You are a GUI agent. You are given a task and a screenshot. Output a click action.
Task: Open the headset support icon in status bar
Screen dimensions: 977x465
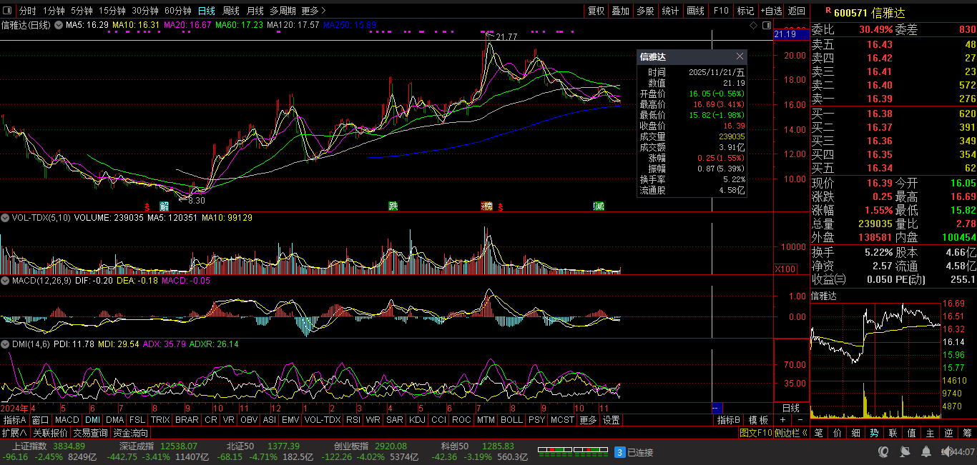(884, 452)
